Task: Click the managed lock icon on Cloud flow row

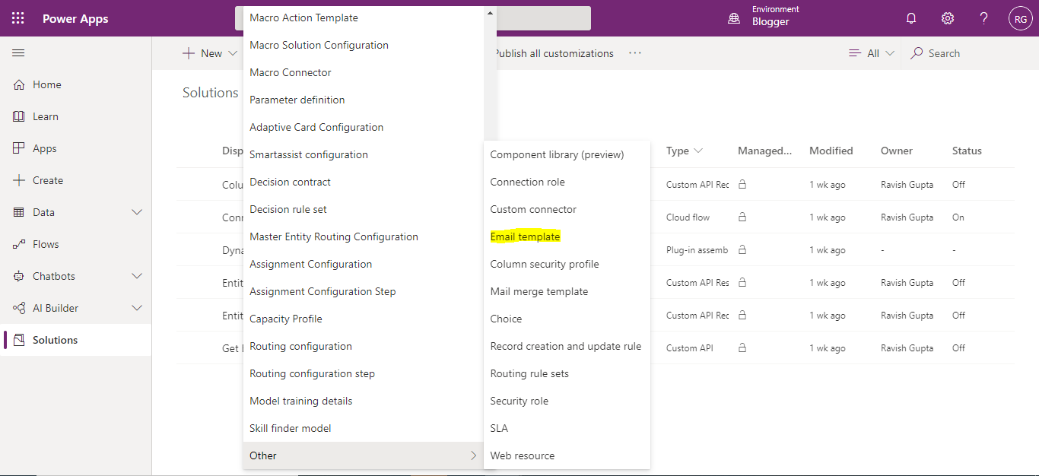Action: (743, 217)
